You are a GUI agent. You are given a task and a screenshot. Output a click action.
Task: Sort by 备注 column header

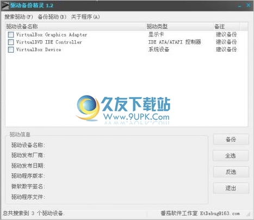227,27
